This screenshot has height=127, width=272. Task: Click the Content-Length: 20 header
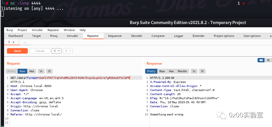click(x=165, y=94)
